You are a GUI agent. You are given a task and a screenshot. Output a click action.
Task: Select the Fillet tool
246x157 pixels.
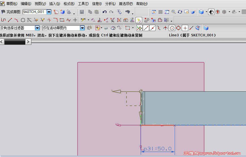[55, 20]
